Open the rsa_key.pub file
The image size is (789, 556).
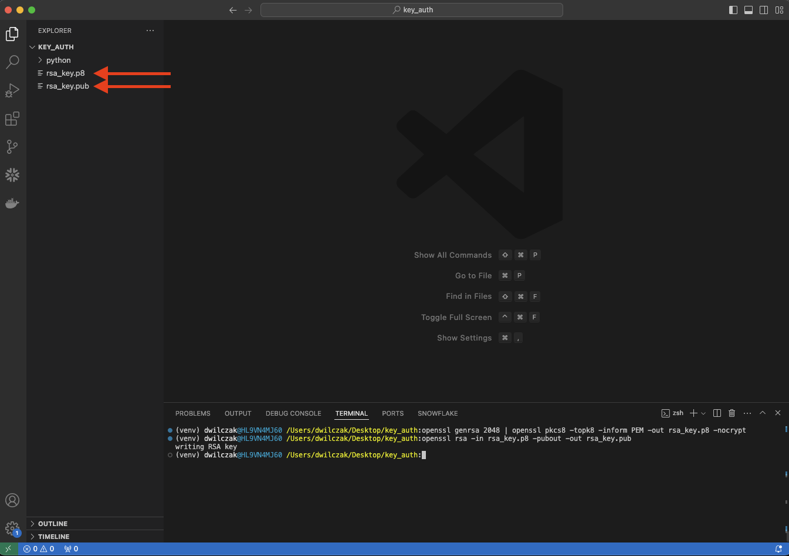[x=67, y=86]
